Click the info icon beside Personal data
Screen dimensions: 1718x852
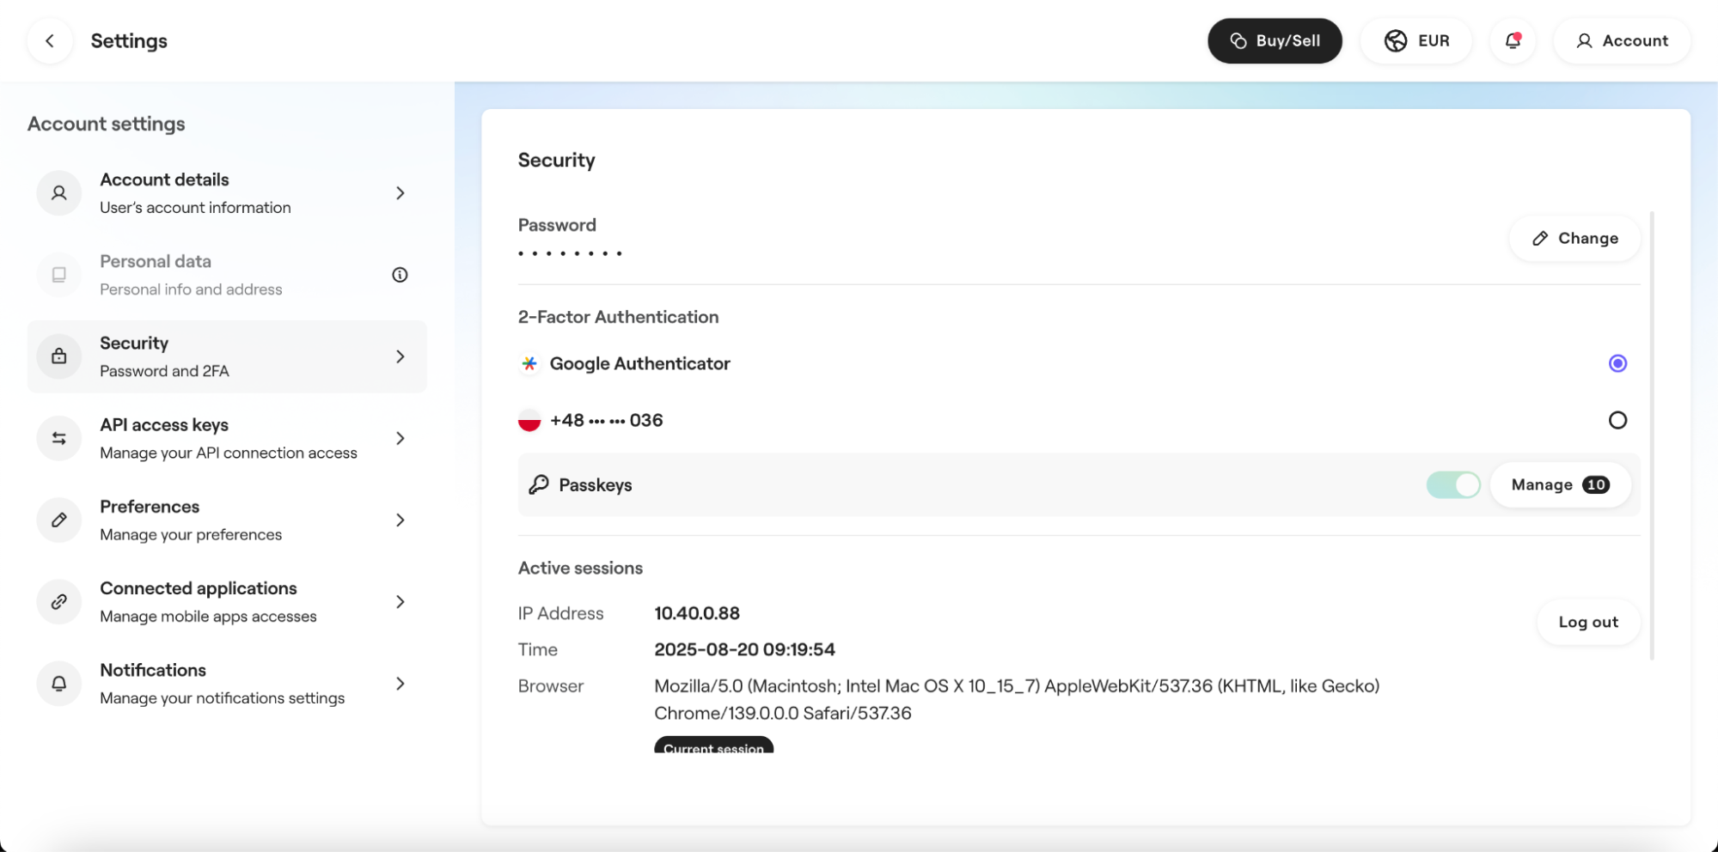[400, 275]
